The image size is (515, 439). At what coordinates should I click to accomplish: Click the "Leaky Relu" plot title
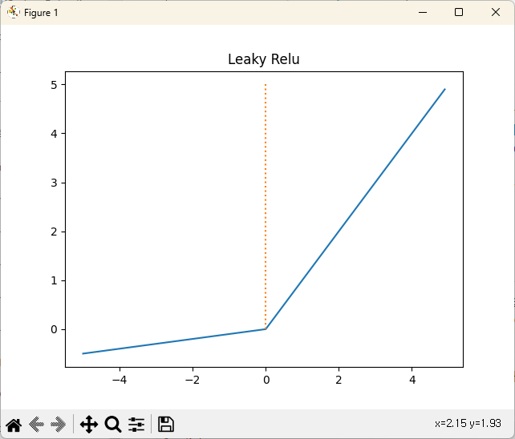tap(264, 59)
